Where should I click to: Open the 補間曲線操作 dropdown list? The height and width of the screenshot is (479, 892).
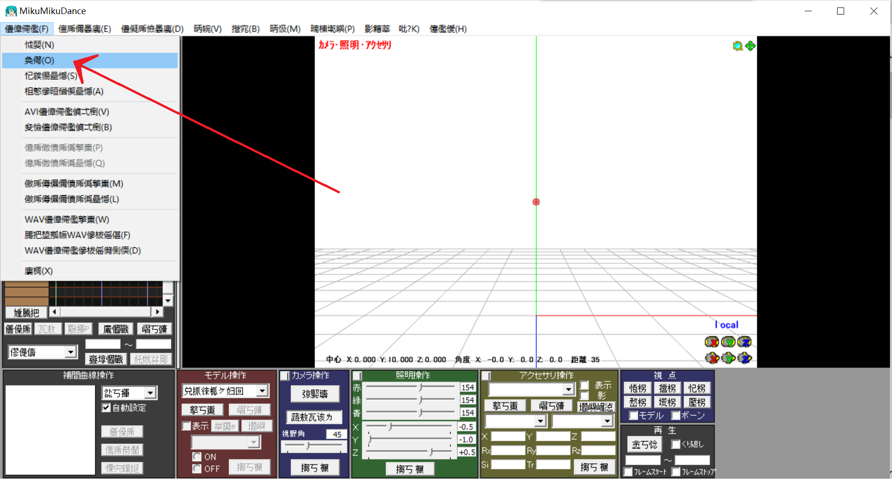coord(150,393)
